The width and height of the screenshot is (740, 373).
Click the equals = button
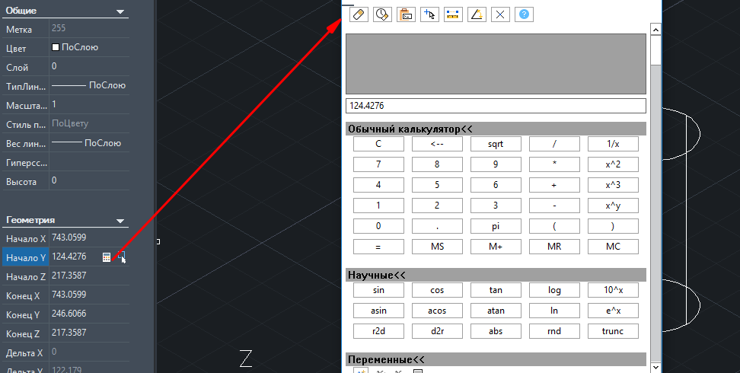(378, 247)
